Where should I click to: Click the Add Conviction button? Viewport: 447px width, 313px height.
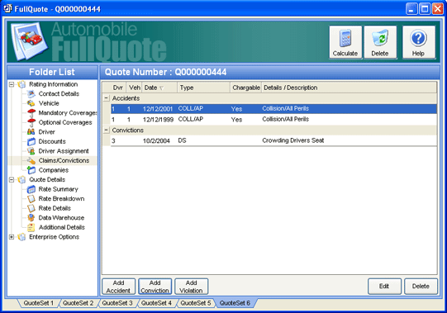(155, 287)
